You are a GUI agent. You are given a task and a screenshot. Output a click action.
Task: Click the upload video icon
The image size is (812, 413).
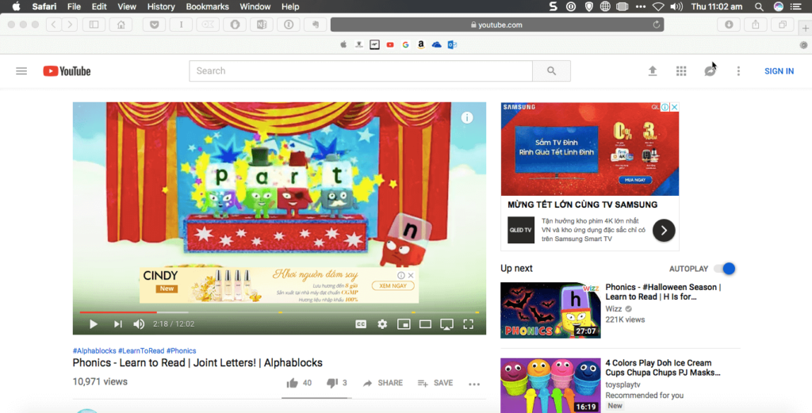(x=653, y=71)
